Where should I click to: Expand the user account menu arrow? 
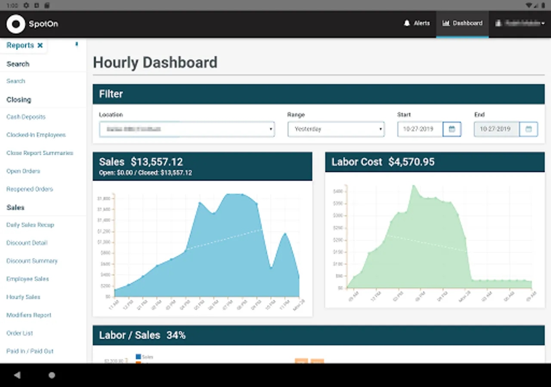543,24
